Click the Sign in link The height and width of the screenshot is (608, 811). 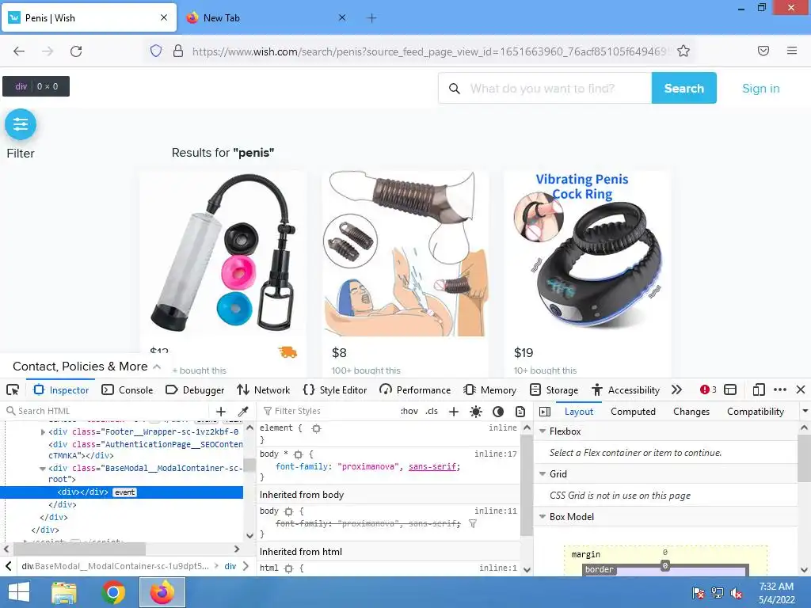click(761, 89)
